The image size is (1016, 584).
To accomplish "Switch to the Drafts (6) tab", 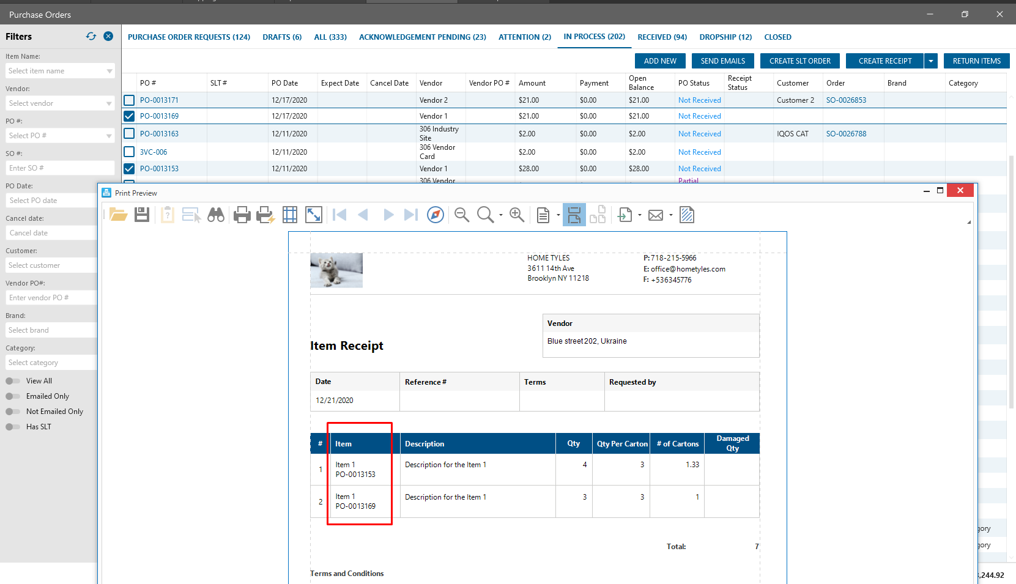I will [282, 37].
